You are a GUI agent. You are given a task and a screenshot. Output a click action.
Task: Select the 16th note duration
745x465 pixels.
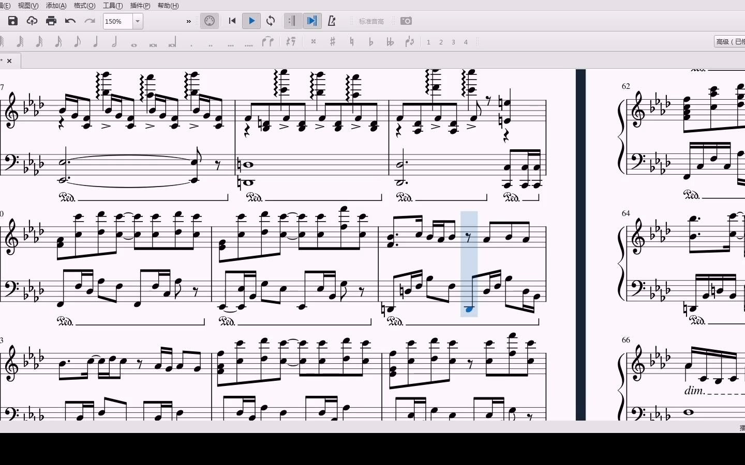(x=58, y=42)
